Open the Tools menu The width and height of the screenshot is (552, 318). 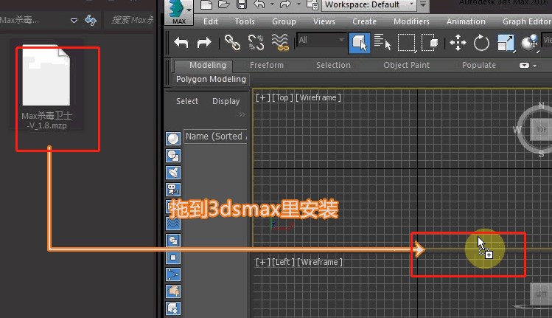(x=245, y=21)
